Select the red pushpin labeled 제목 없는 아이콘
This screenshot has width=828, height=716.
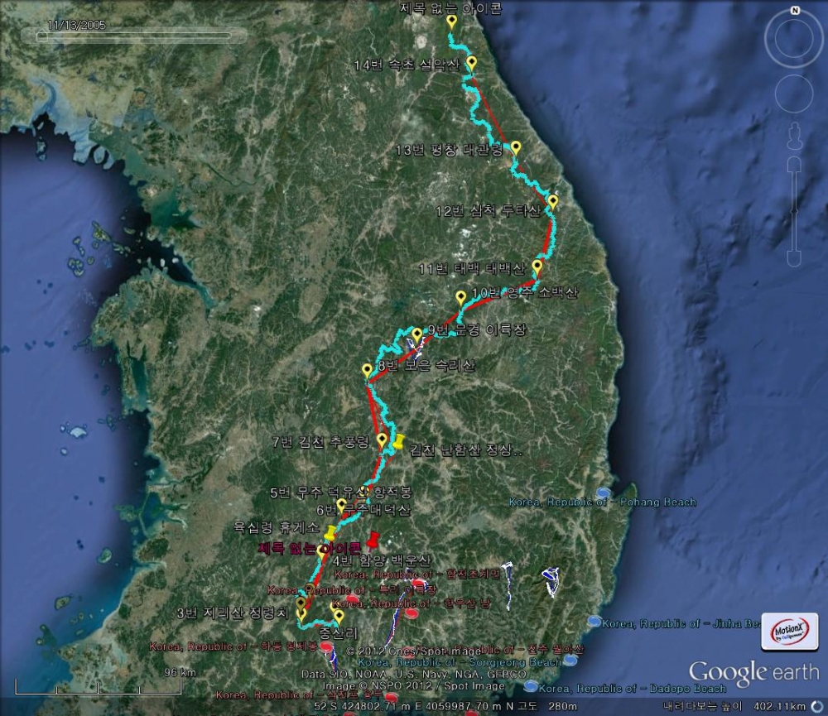373,541
